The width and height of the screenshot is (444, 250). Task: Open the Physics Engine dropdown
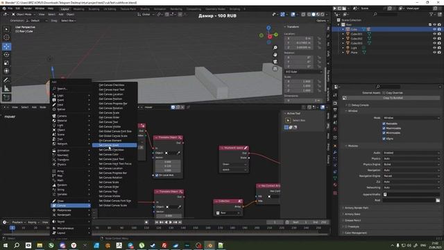click(x=411, y=165)
